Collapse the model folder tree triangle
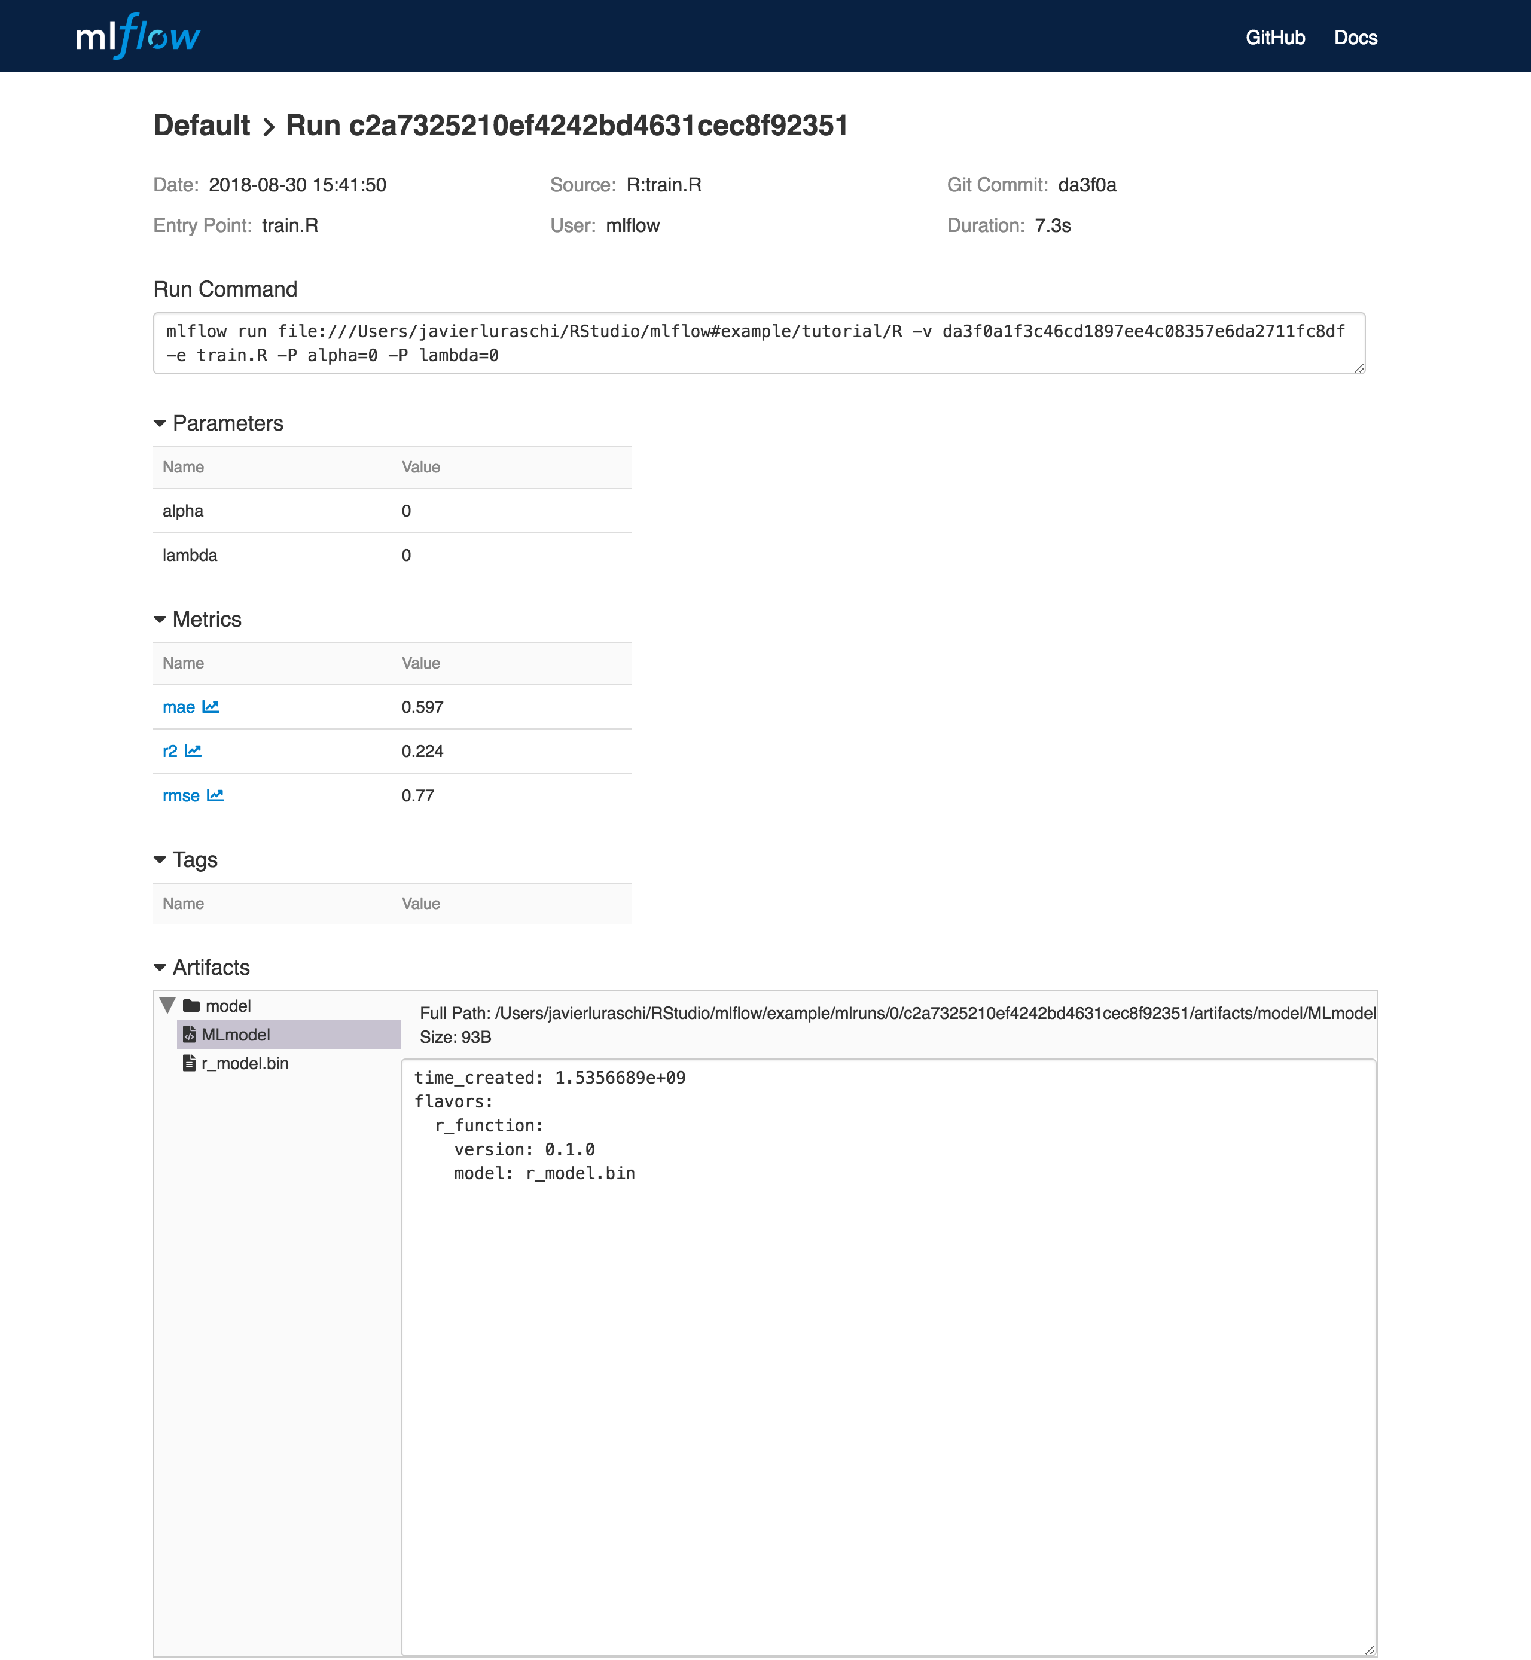1531x1660 pixels. point(167,1006)
